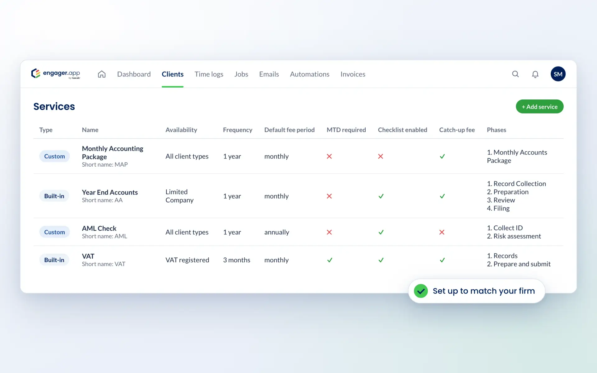Click the Frequency column header
Image resolution: width=597 pixels, height=373 pixels.
(238, 130)
